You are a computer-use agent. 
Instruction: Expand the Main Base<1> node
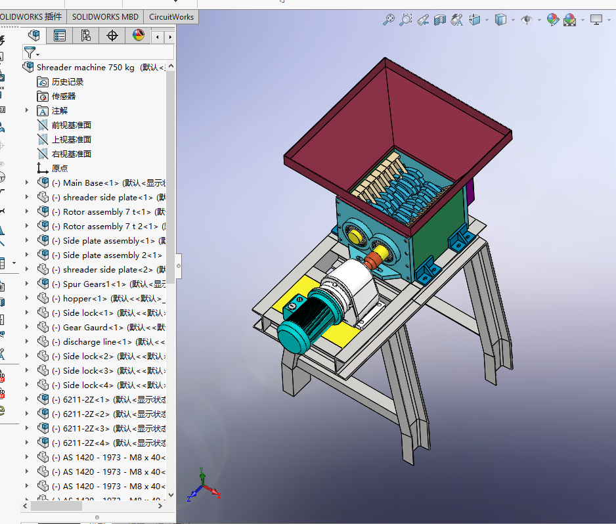[x=27, y=183]
